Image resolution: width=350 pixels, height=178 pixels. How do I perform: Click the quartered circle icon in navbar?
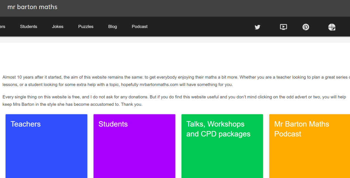tap(332, 27)
